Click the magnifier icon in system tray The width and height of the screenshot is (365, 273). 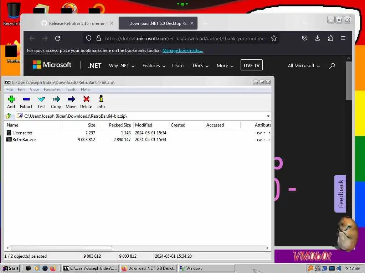coord(310,268)
